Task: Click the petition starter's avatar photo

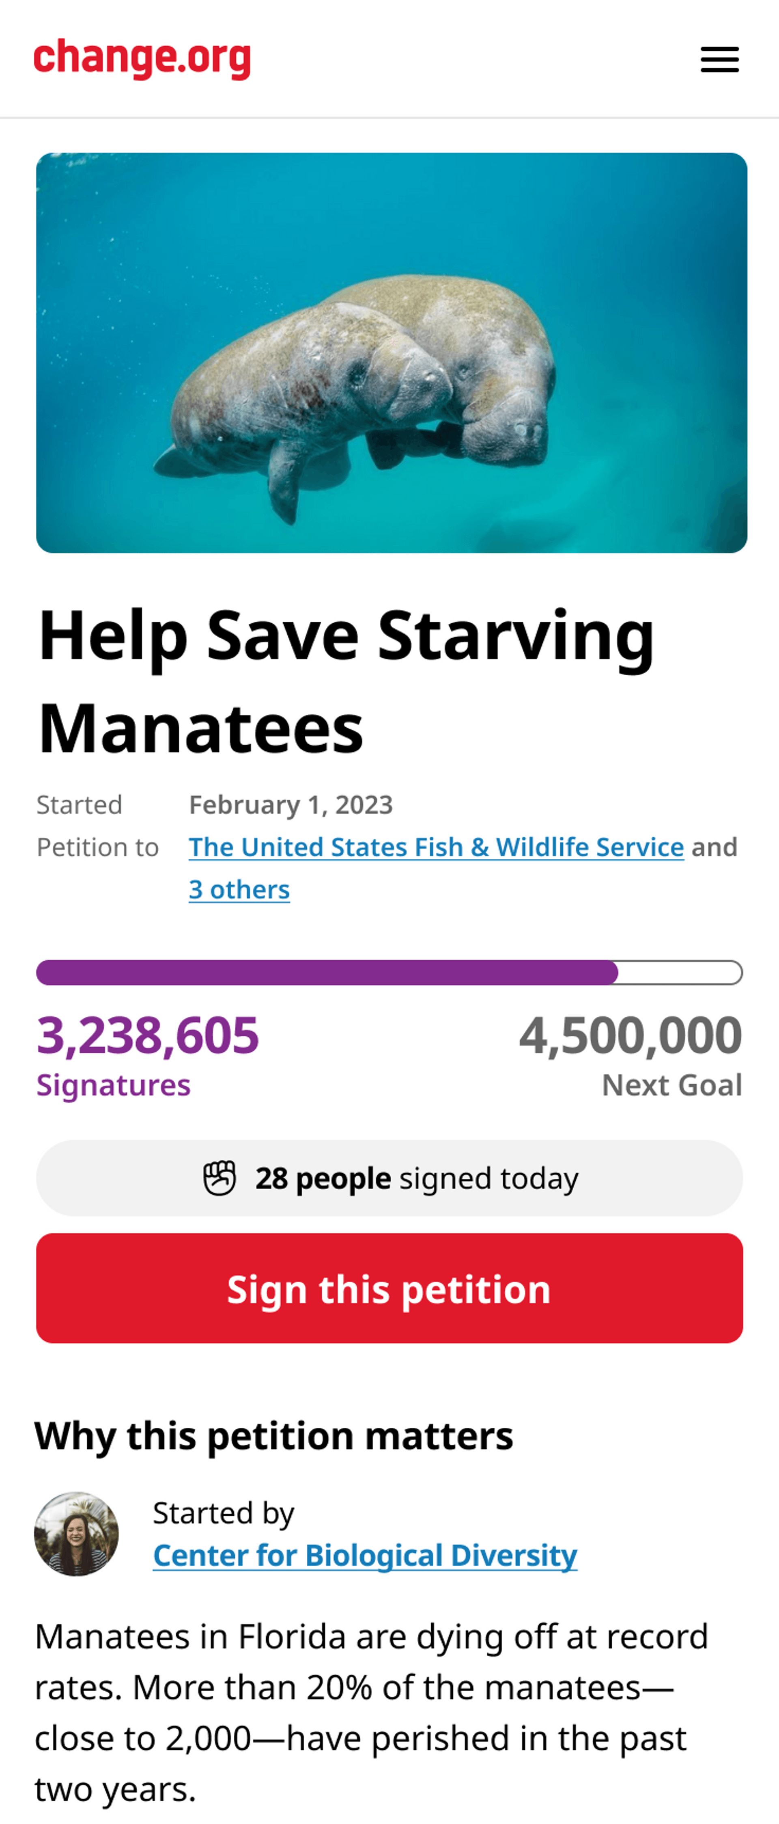Action: point(76,1534)
